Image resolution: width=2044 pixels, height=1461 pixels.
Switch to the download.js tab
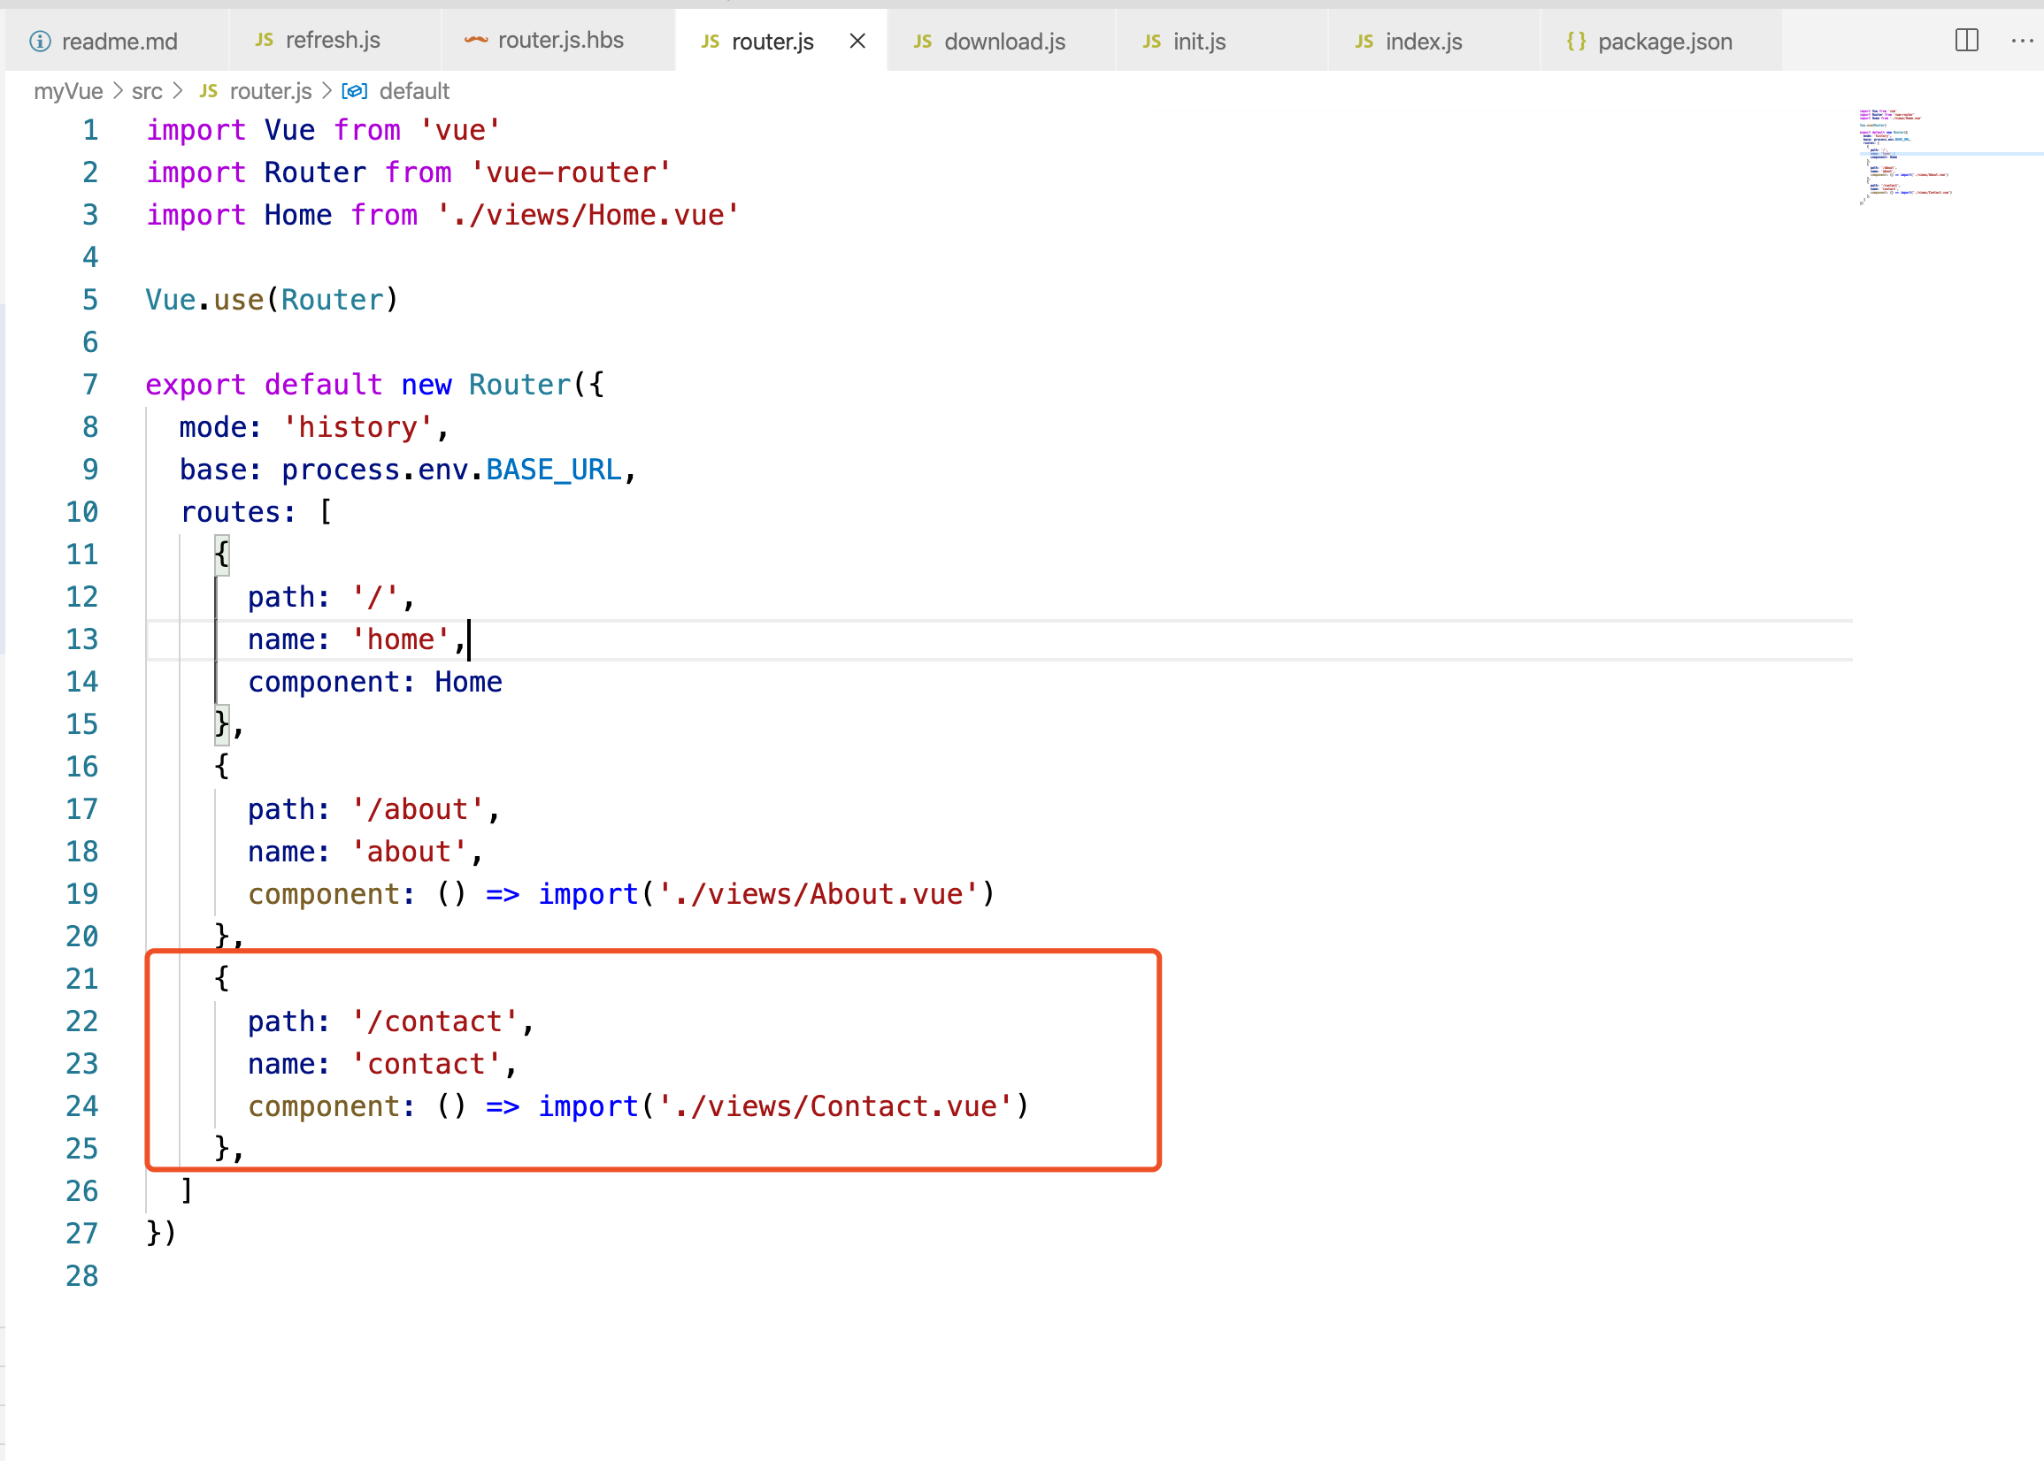pos(1003,42)
